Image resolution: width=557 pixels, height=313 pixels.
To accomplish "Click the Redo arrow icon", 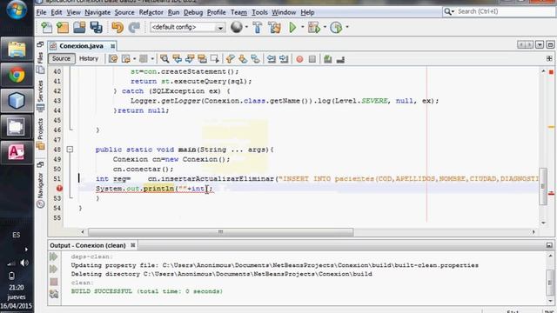I will pyautogui.click(x=134, y=27).
